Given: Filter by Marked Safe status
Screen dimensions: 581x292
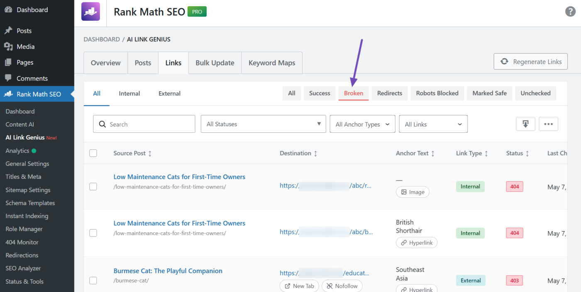Looking at the screenshot, I should point(490,93).
